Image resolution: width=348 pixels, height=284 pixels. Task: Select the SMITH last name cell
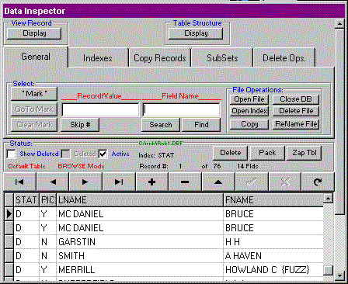click(x=140, y=256)
